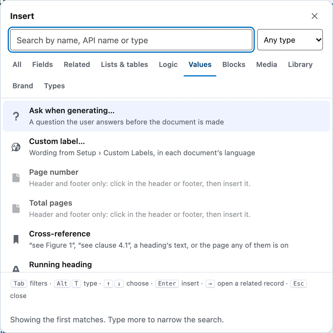Click the translation icon beside Custom label
333x333 pixels.
(16, 147)
